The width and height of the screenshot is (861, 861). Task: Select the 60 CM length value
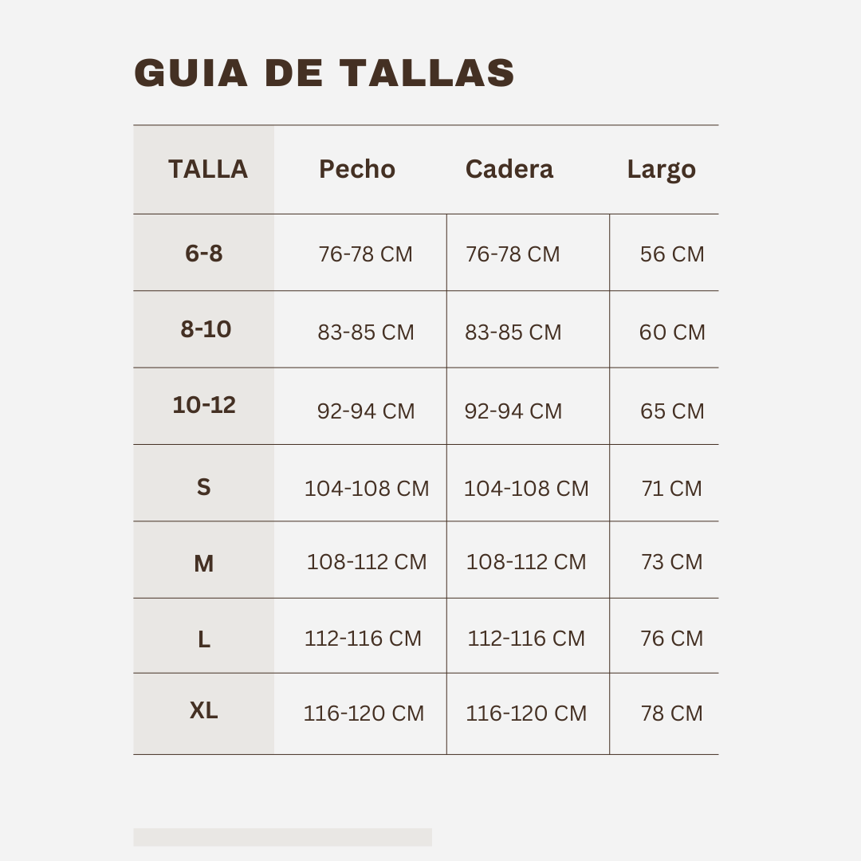(x=672, y=332)
